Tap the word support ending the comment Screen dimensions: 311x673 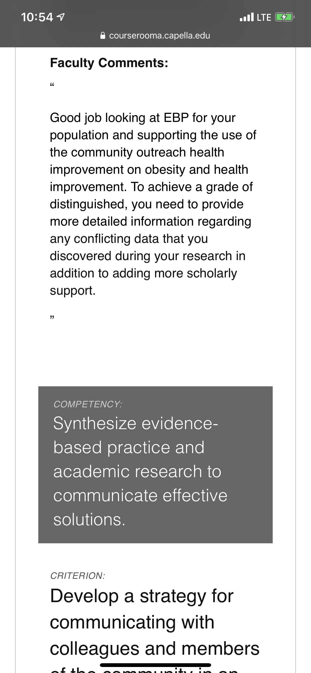coord(73,290)
